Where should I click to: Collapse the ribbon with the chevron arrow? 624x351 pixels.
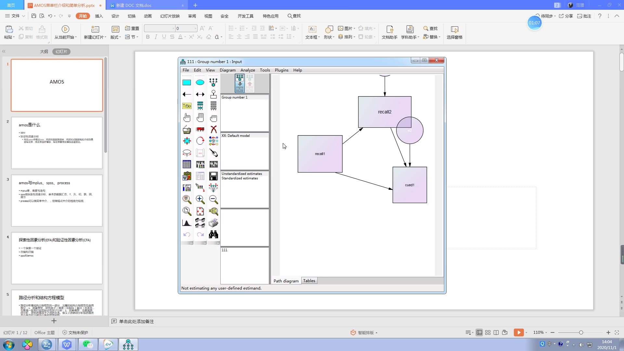[617, 16]
